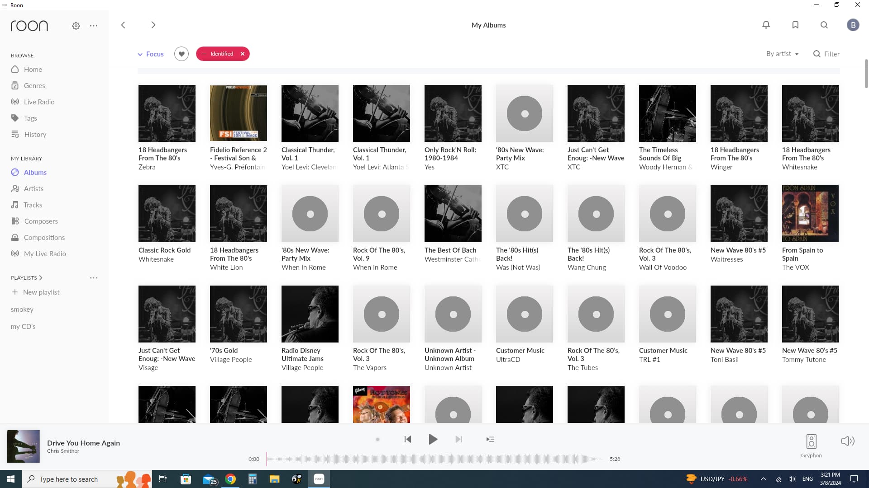Viewport: 869px width, 488px height.
Task: Expand the Playlists section
Action: [x=27, y=277]
